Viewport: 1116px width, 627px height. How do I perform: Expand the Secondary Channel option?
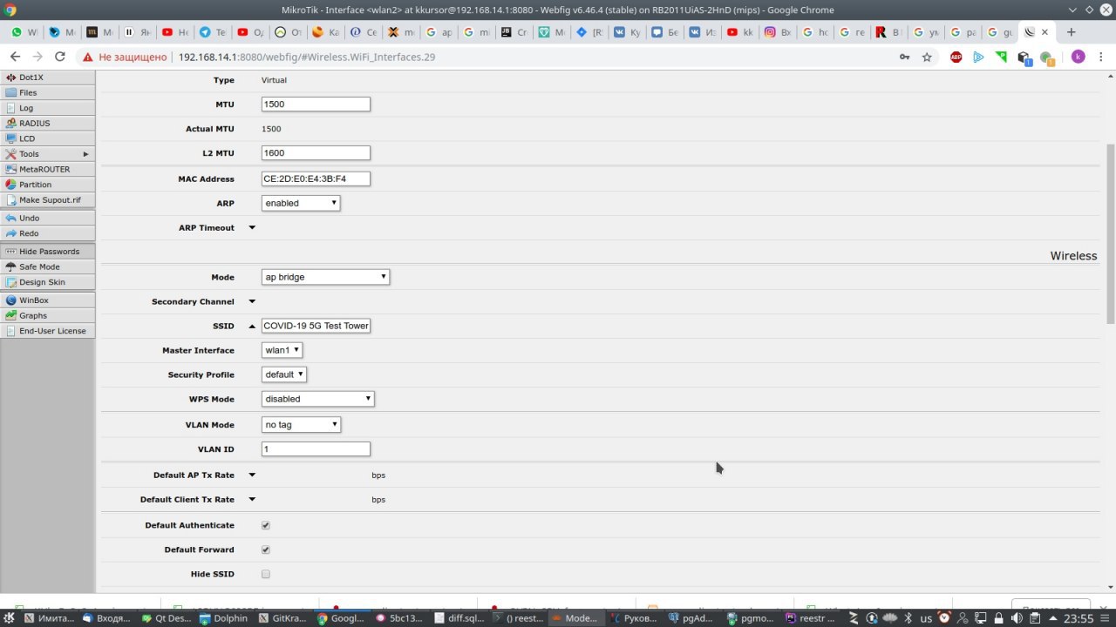pos(252,302)
